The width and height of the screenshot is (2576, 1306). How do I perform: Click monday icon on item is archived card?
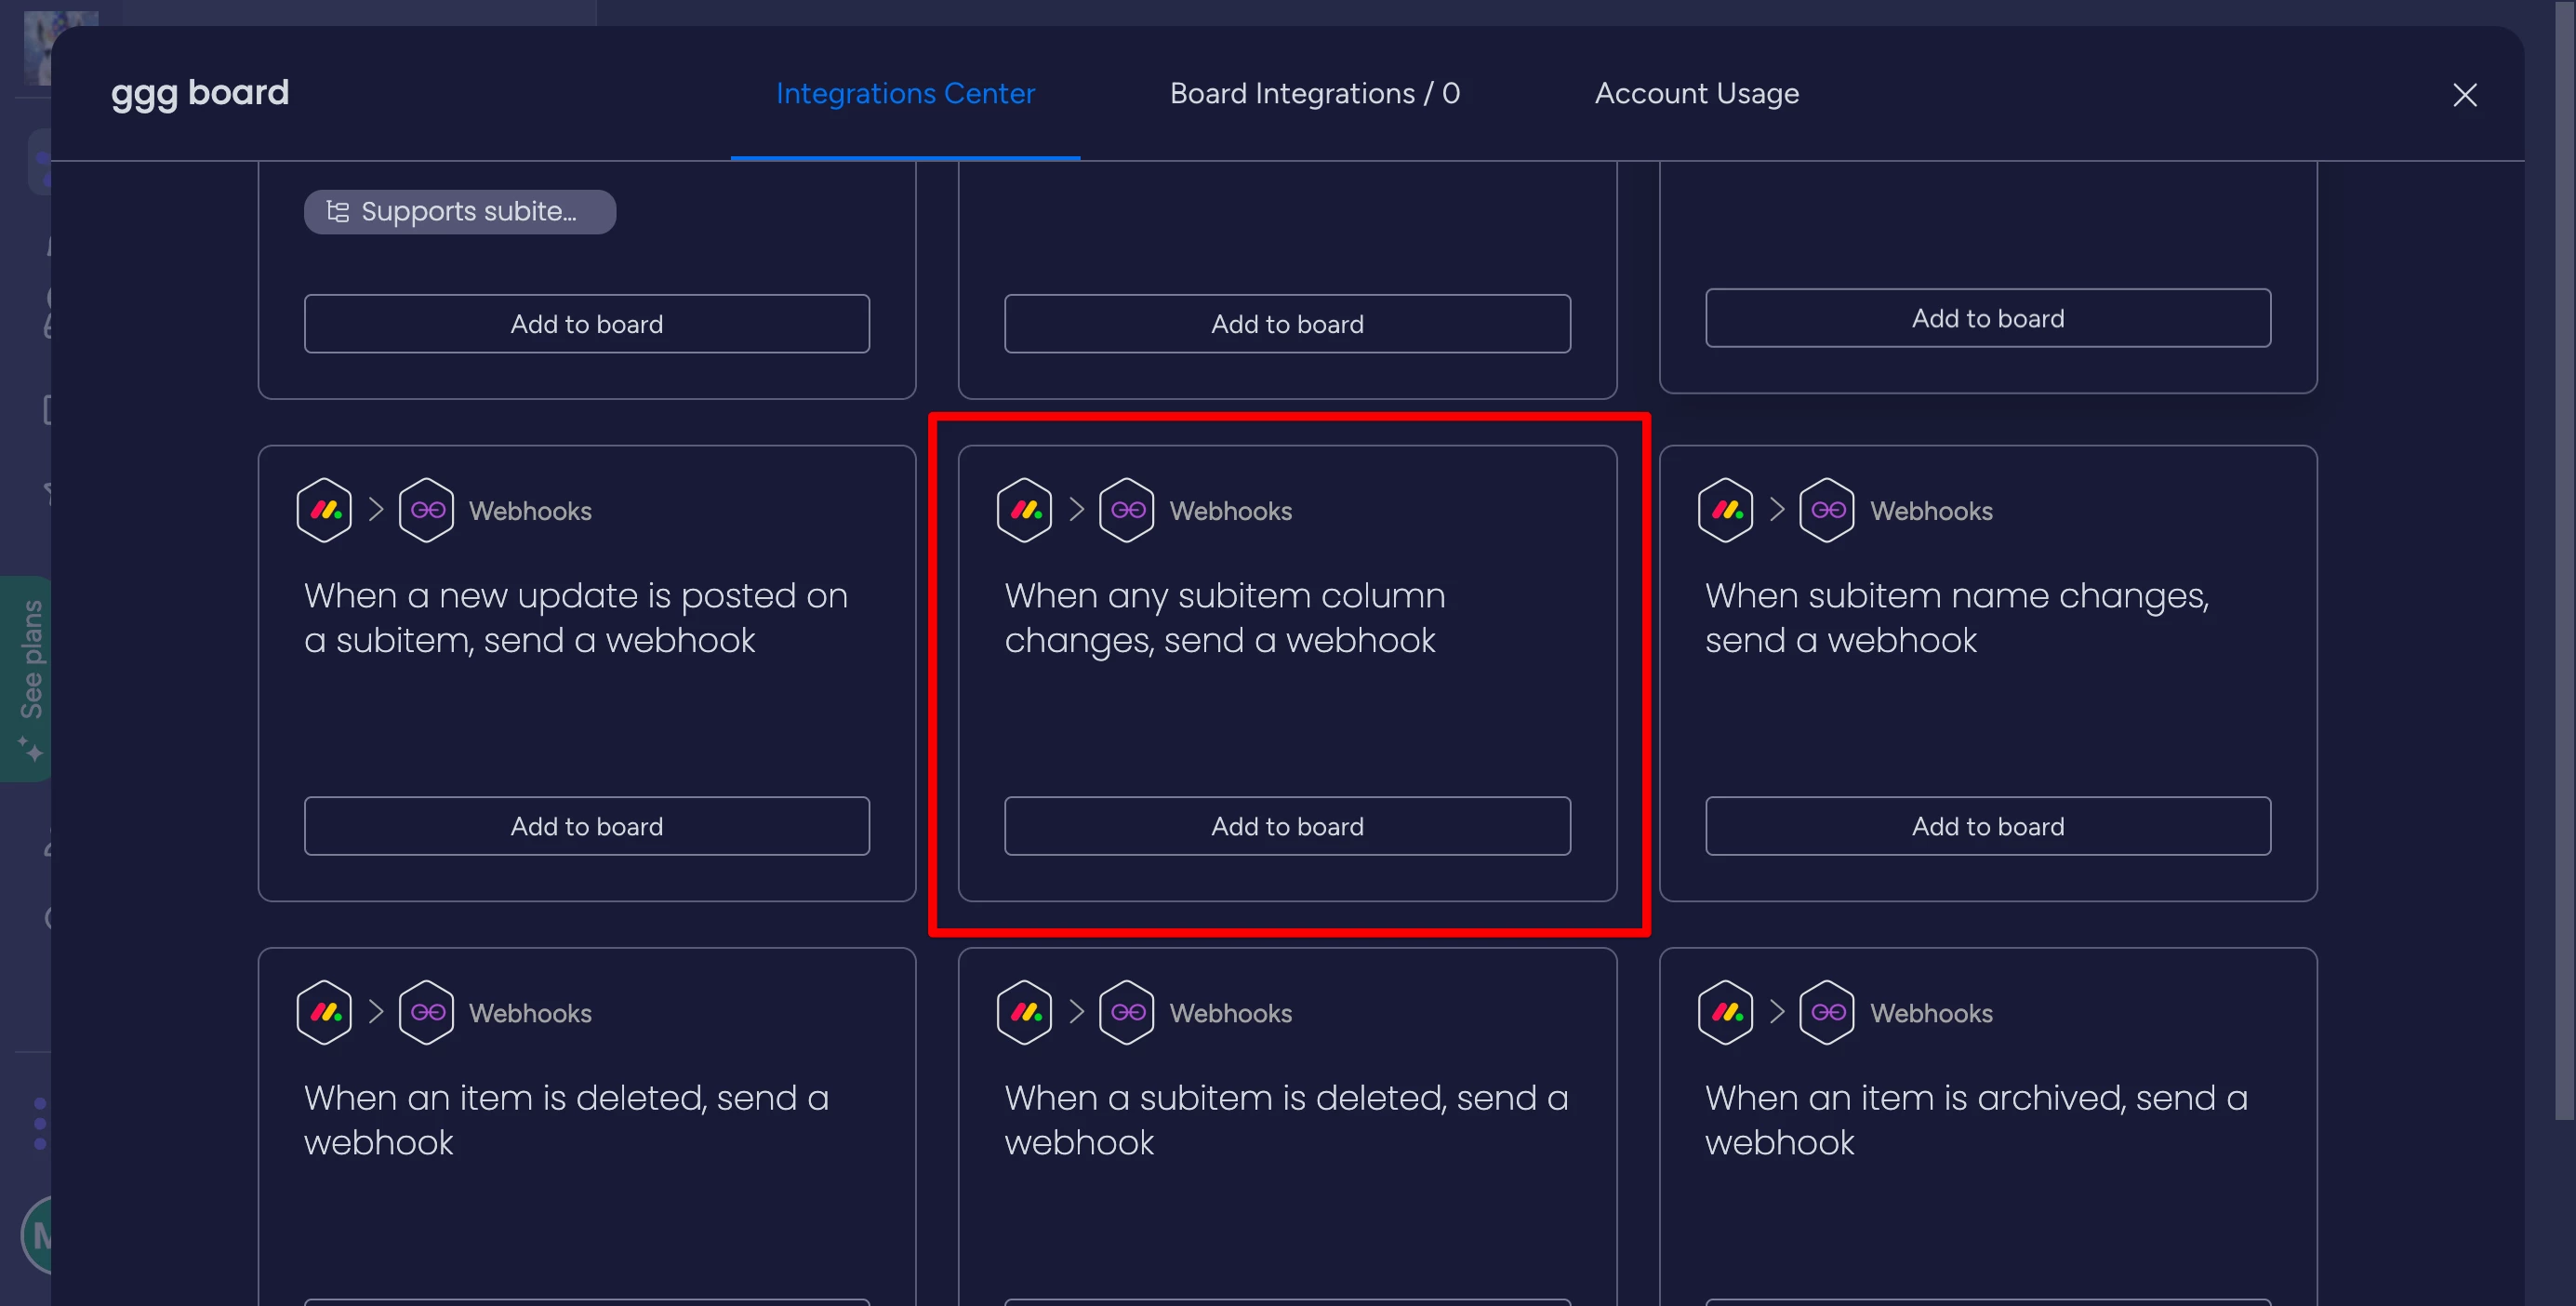point(1726,1012)
